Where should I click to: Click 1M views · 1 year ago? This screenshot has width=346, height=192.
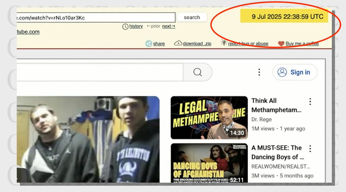278,129
